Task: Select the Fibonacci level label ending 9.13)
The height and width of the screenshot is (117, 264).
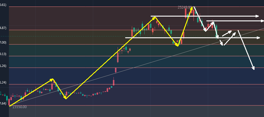Action: 3,54
